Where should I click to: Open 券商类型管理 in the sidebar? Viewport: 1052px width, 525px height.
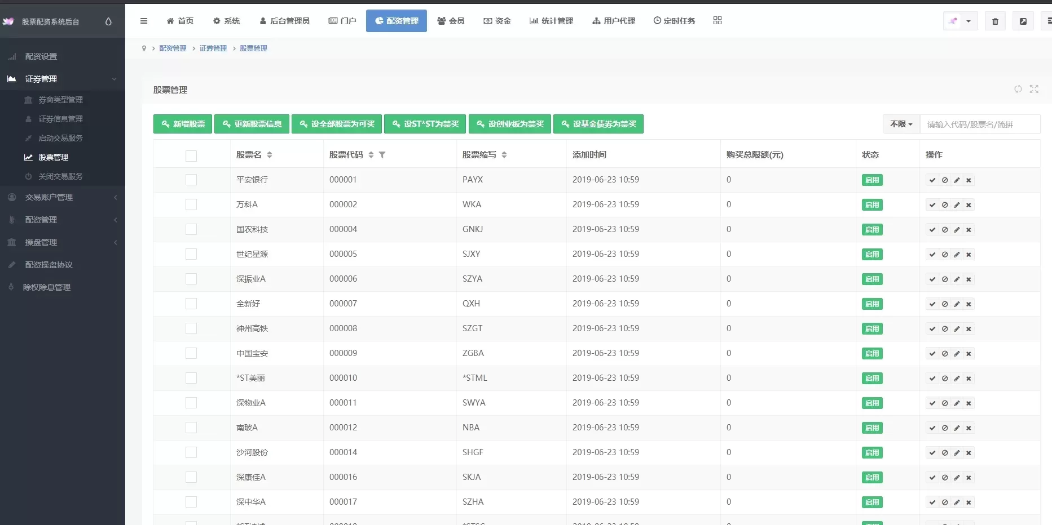point(60,100)
